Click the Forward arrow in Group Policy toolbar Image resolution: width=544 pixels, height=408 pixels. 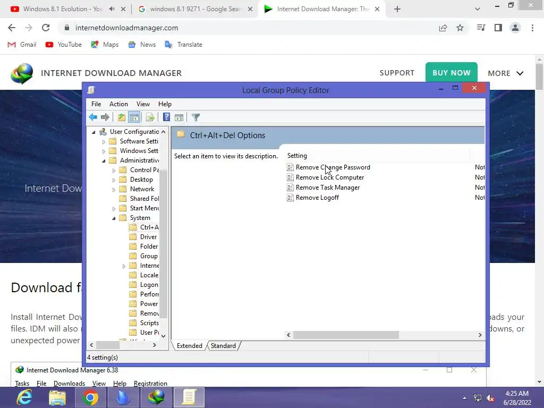(x=105, y=117)
